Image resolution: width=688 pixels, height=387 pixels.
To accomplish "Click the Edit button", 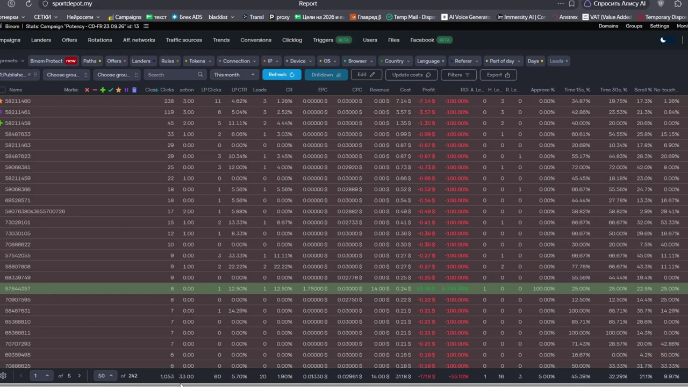I will point(366,75).
